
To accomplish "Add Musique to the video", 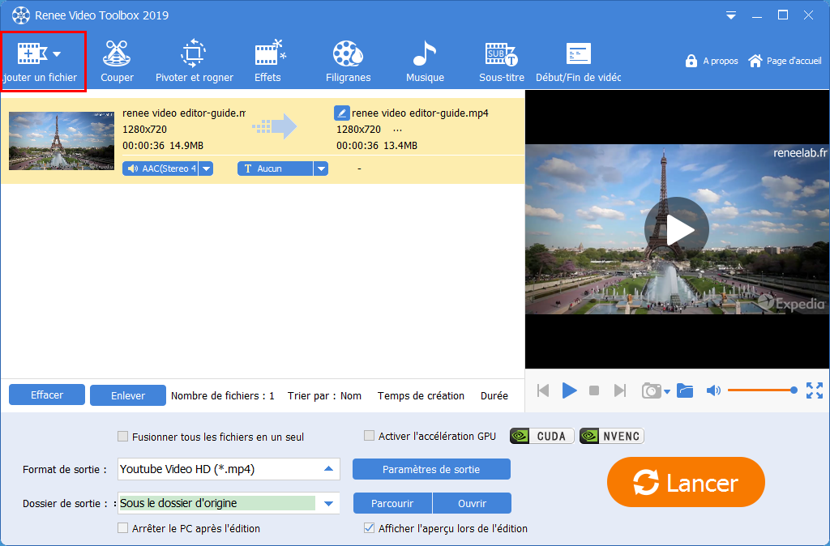I will (425, 61).
